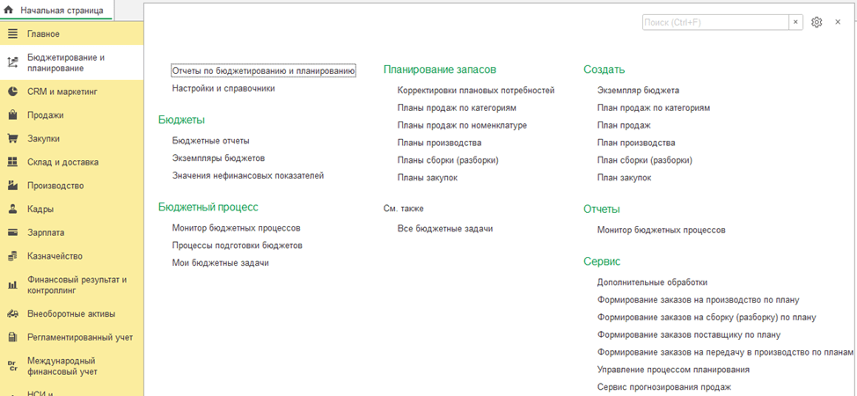Image resolution: width=857 pixels, height=396 pixels.
Task: Click the Казначейство treasury icon
Action: tap(12, 256)
